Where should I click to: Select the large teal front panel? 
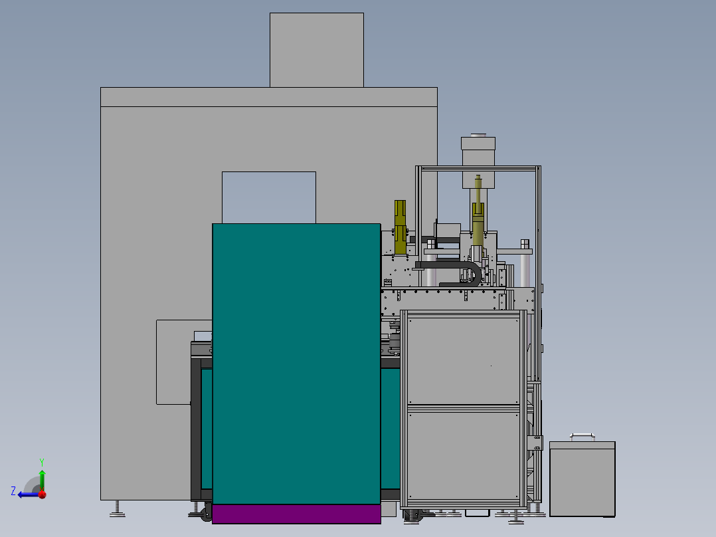[x=296, y=364]
